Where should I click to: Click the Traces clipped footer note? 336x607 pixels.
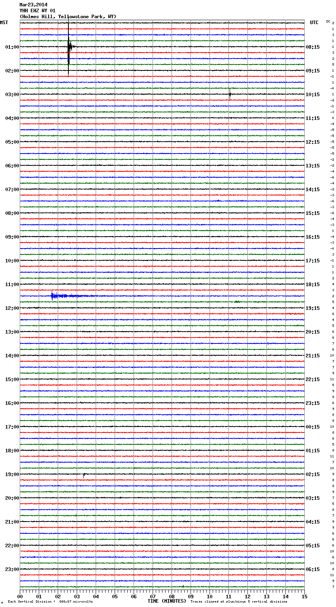point(239,602)
